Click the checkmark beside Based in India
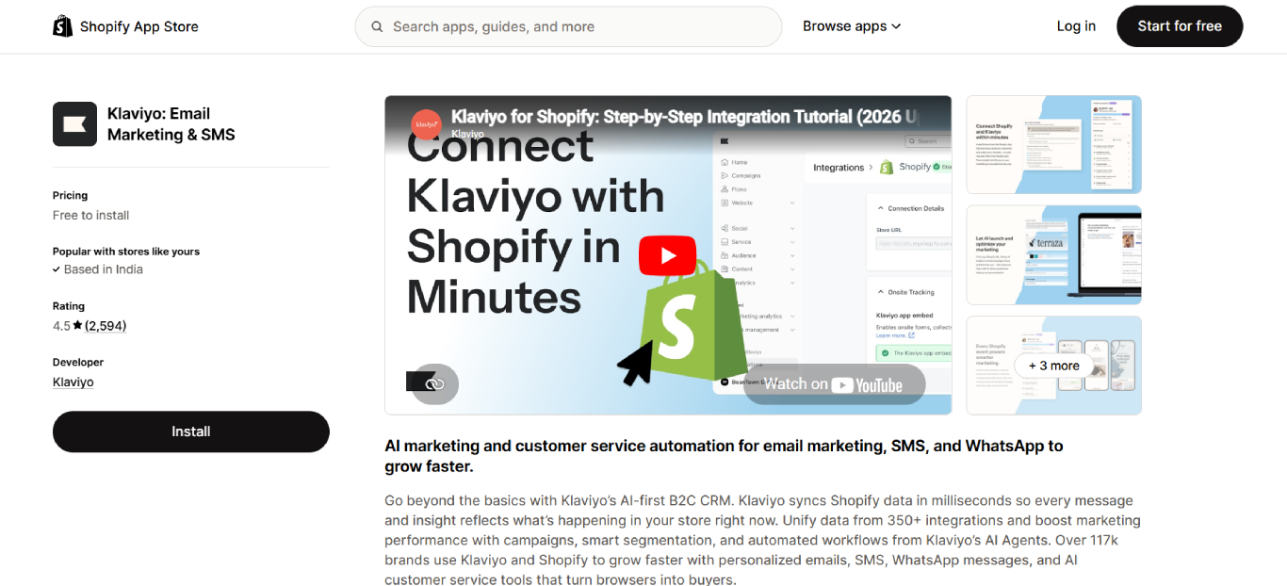Viewport: 1287px width, 586px height. (x=57, y=269)
